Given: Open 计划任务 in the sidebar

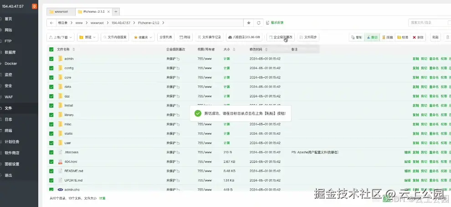Looking at the screenshot, I should (x=12, y=141).
